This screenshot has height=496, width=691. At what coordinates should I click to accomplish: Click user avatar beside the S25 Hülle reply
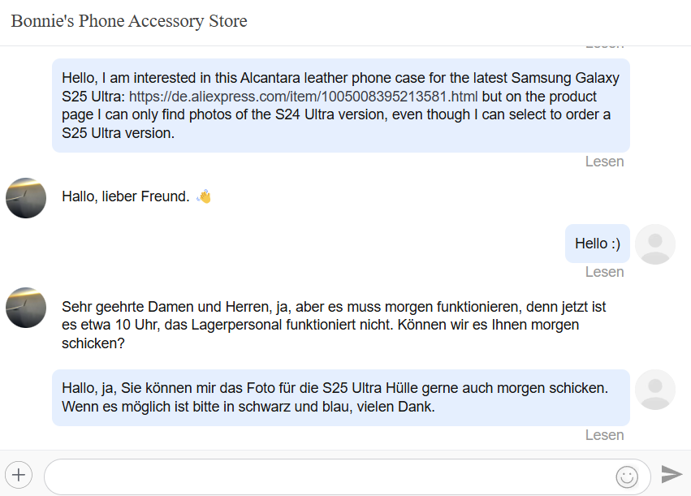click(654, 390)
